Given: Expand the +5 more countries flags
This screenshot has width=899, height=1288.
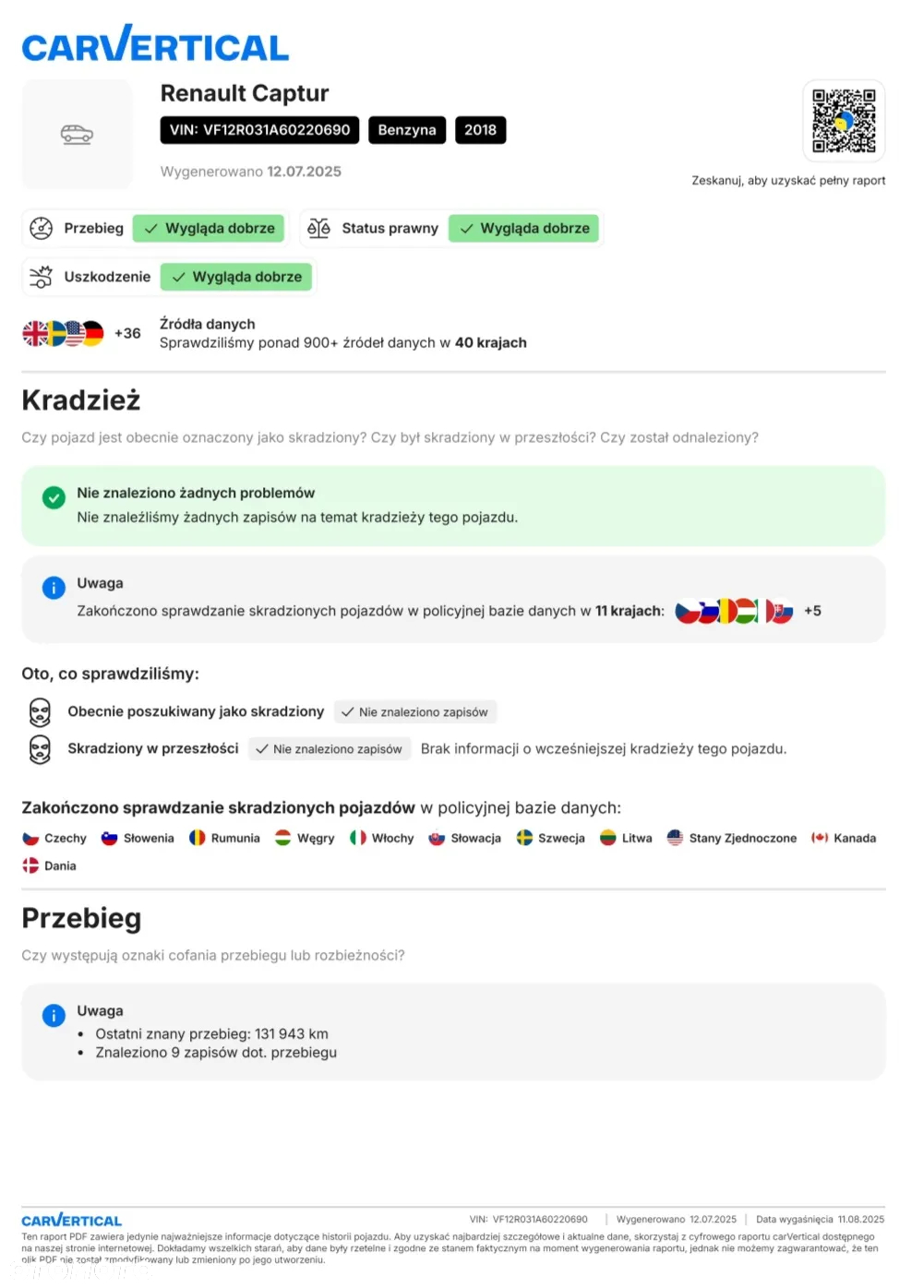Looking at the screenshot, I should click(812, 611).
